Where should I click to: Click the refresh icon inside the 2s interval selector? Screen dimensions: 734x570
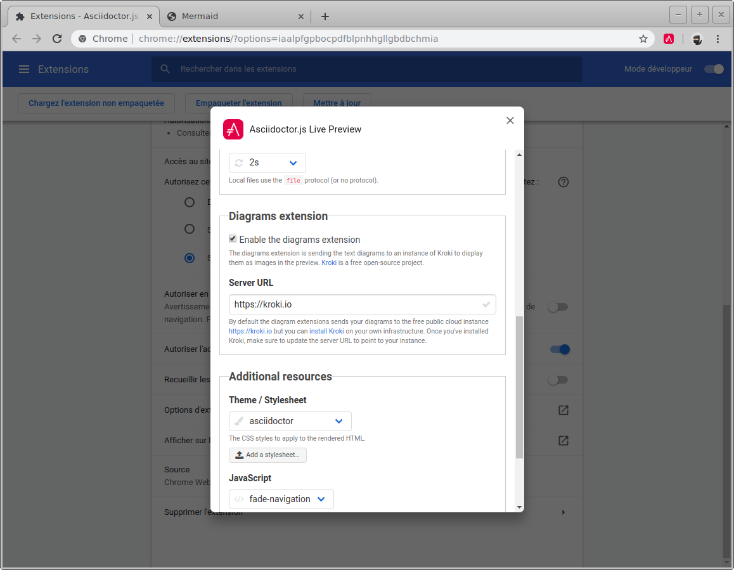pos(239,162)
